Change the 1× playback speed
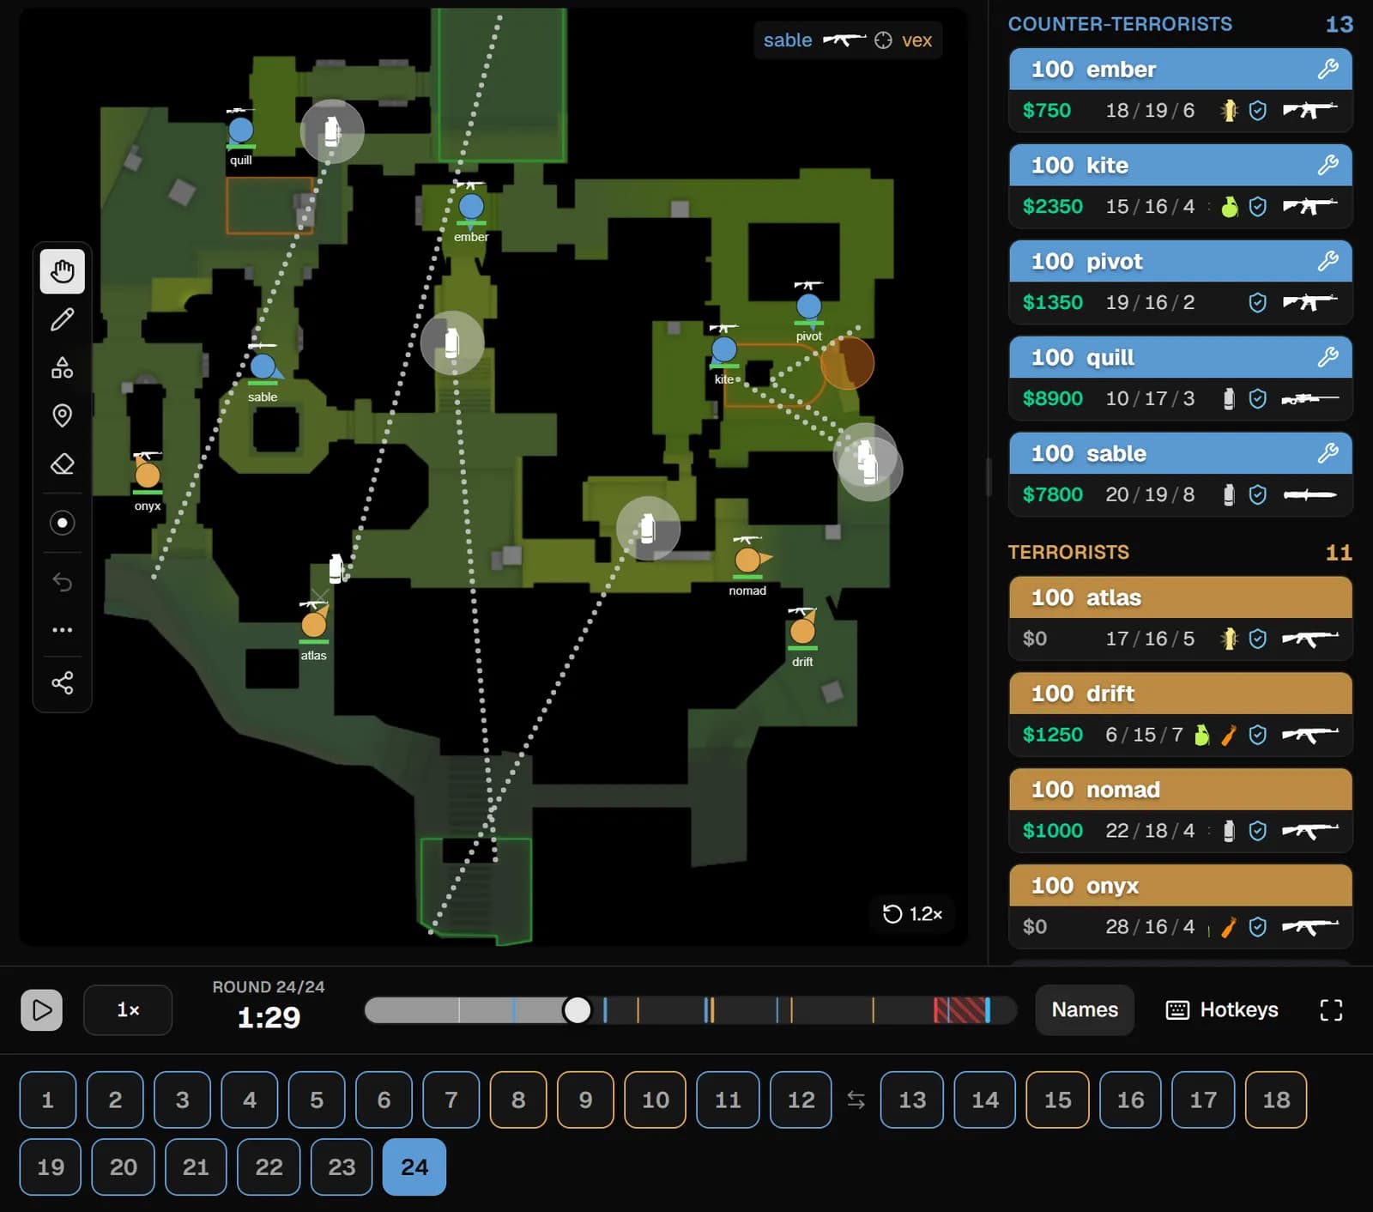Image resolution: width=1373 pixels, height=1212 pixels. [x=128, y=1010]
